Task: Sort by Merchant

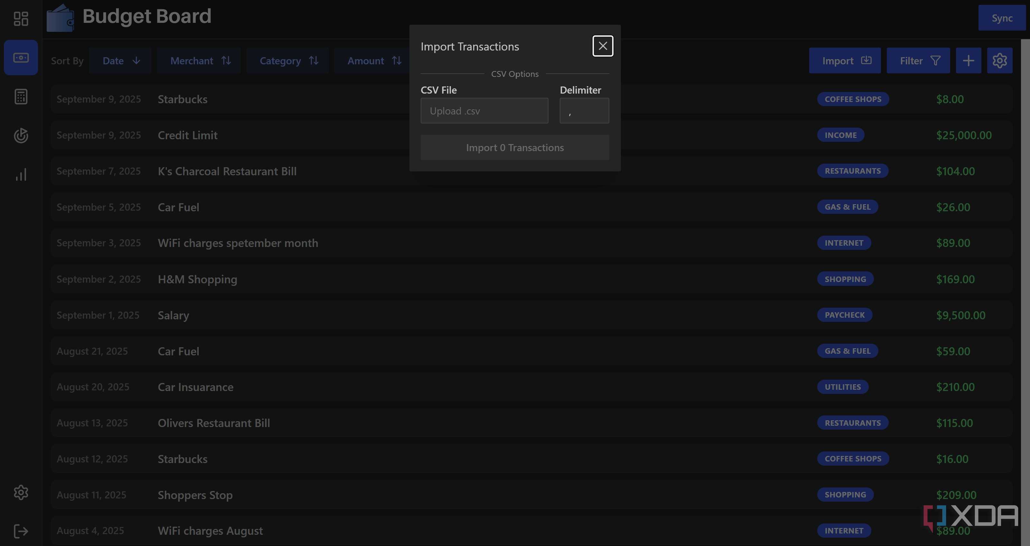Action: (199, 61)
